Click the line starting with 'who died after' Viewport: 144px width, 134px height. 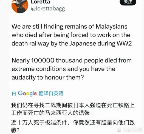click(x=71, y=35)
